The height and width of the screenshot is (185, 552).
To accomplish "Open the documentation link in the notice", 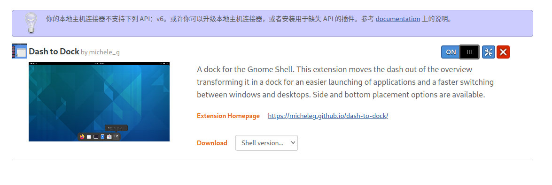I will (x=398, y=19).
